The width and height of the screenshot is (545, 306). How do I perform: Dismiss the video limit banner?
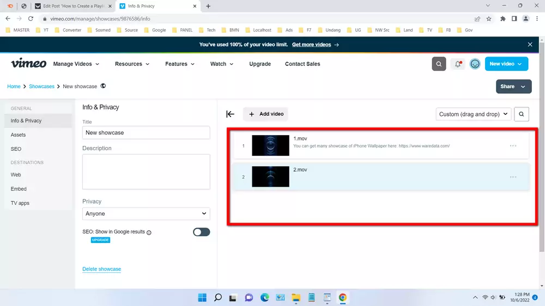(530, 45)
